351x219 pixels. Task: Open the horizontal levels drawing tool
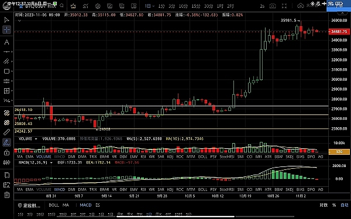coord(6,81)
